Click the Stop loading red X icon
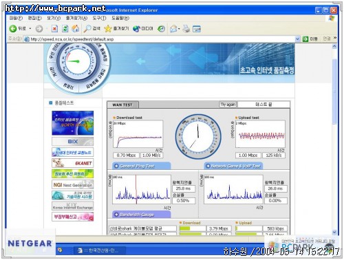 point(54,29)
